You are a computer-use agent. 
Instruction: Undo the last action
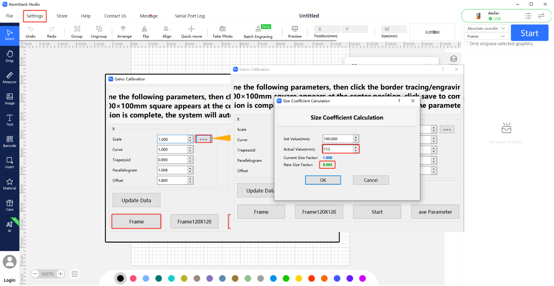pos(31,32)
